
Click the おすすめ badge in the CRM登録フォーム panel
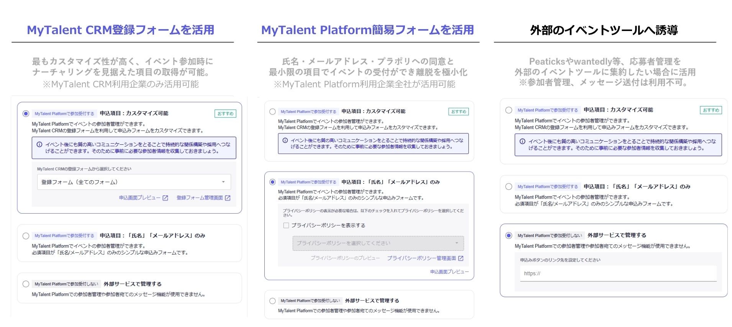[225, 114]
